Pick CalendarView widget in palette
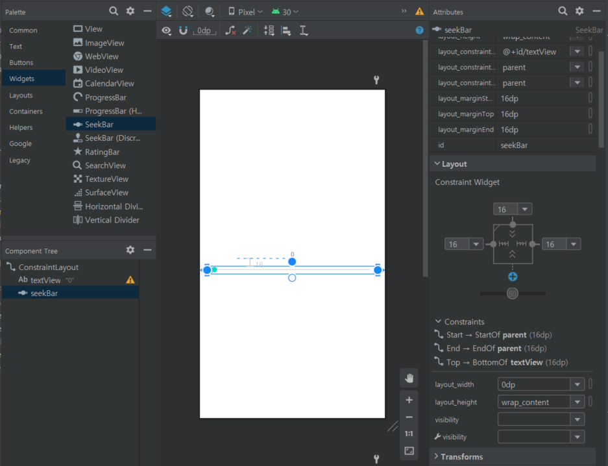The height and width of the screenshot is (466, 608). 111,84
